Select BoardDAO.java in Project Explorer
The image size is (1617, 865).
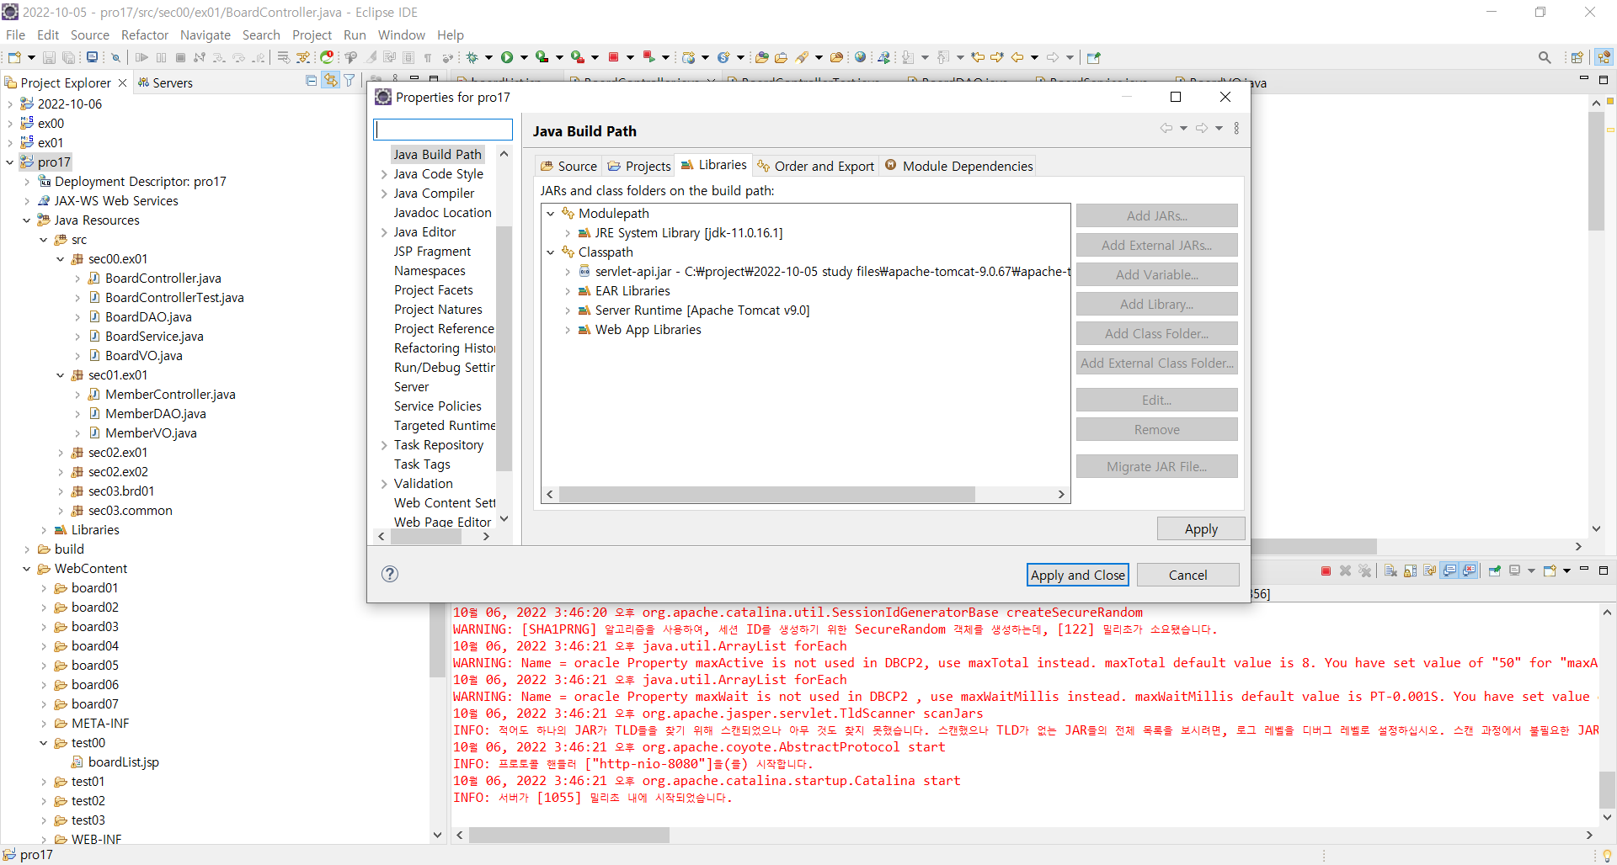coord(148,317)
